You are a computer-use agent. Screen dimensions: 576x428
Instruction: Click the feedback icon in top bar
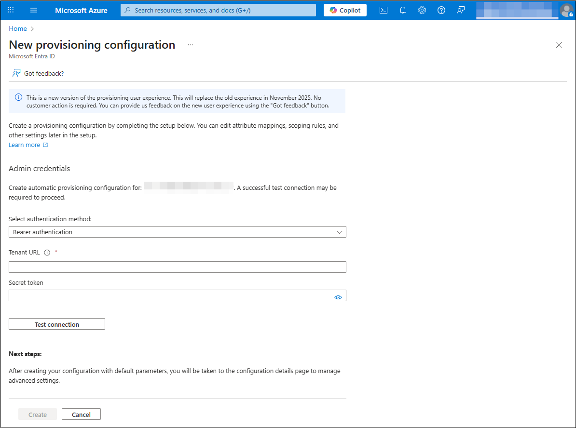point(461,10)
